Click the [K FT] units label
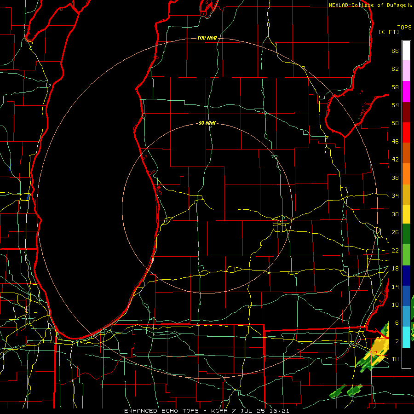The height and width of the screenshot is (414, 414). click(389, 32)
